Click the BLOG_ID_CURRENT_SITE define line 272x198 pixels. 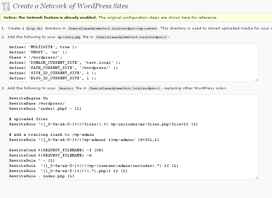click(x=53, y=78)
